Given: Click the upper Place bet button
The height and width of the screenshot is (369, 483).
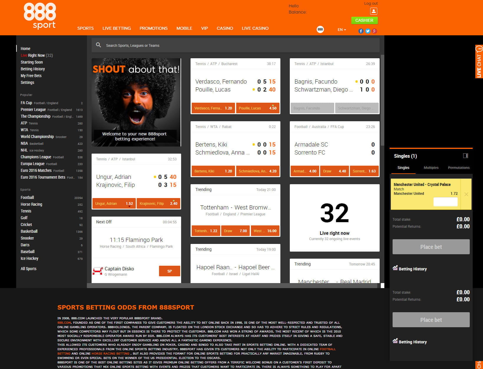Looking at the screenshot, I should 431,247.
